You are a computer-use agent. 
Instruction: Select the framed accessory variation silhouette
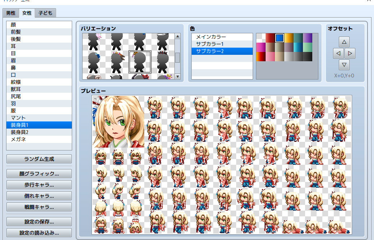pos(140,61)
